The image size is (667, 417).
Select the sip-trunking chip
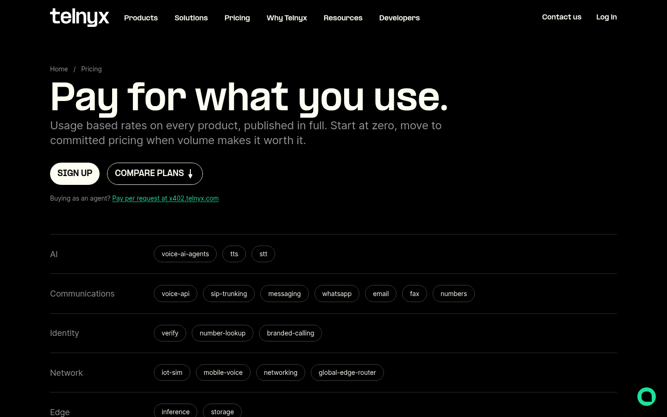tap(229, 294)
